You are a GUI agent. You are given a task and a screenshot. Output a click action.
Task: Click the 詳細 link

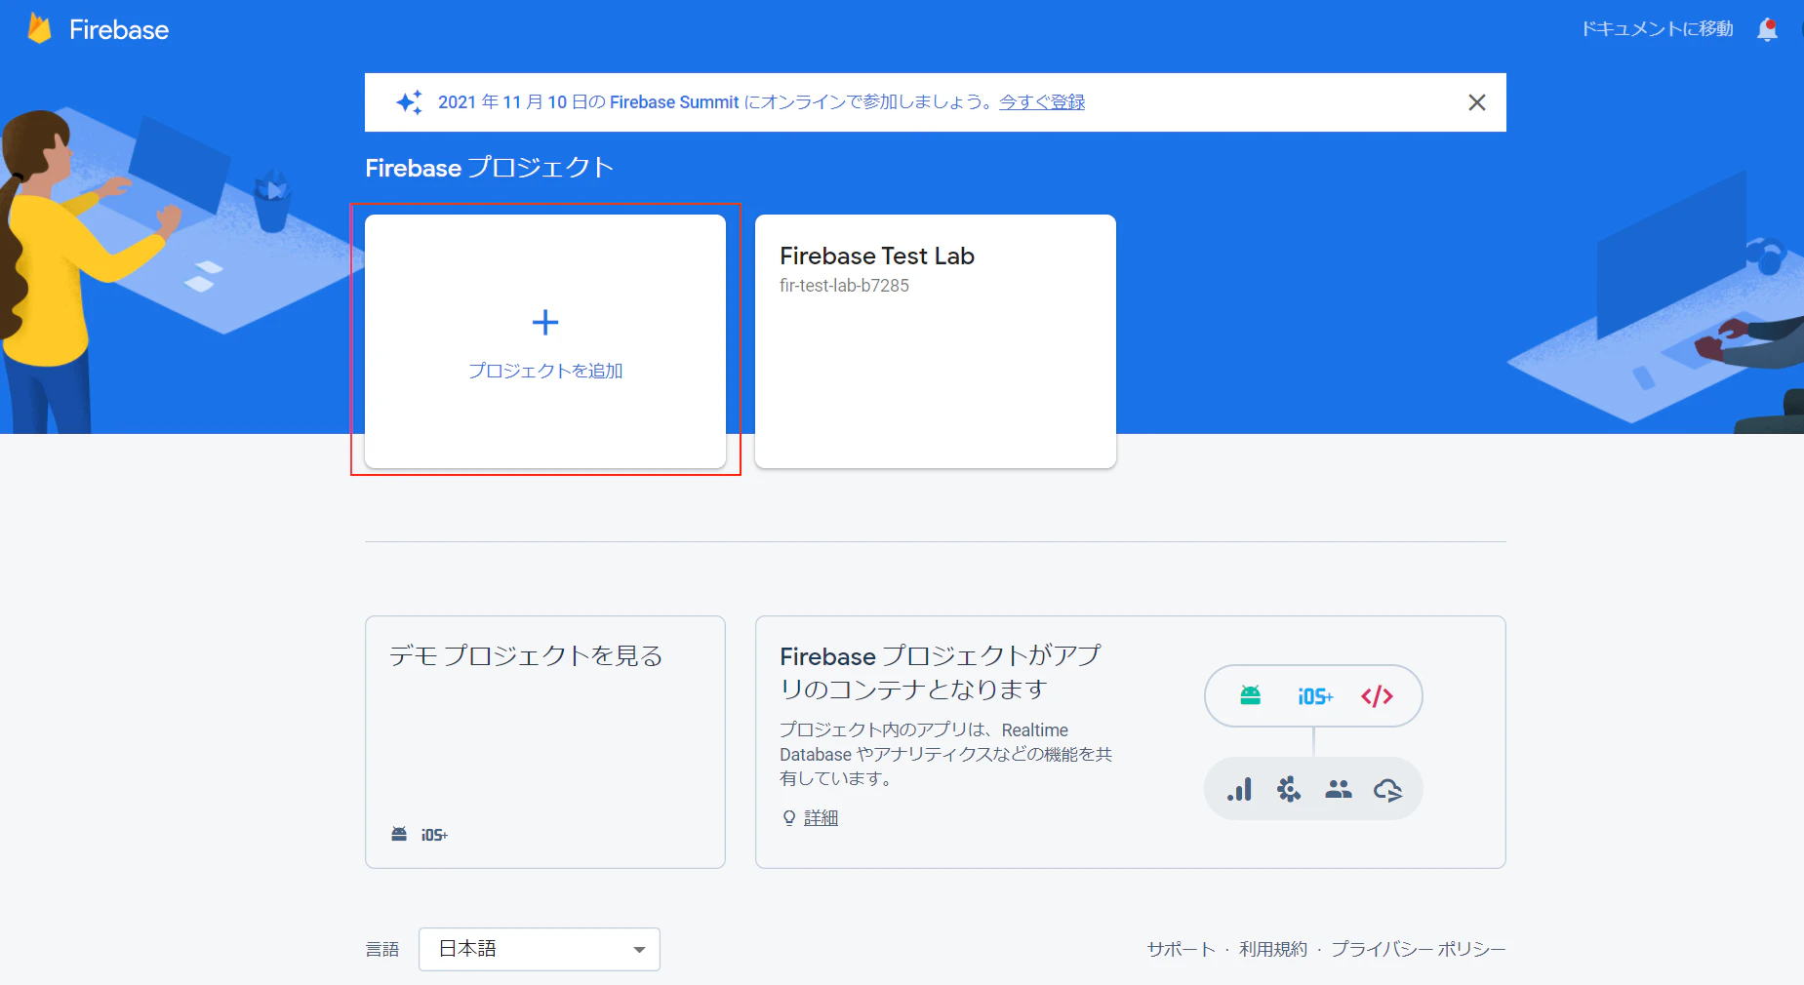[821, 817]
